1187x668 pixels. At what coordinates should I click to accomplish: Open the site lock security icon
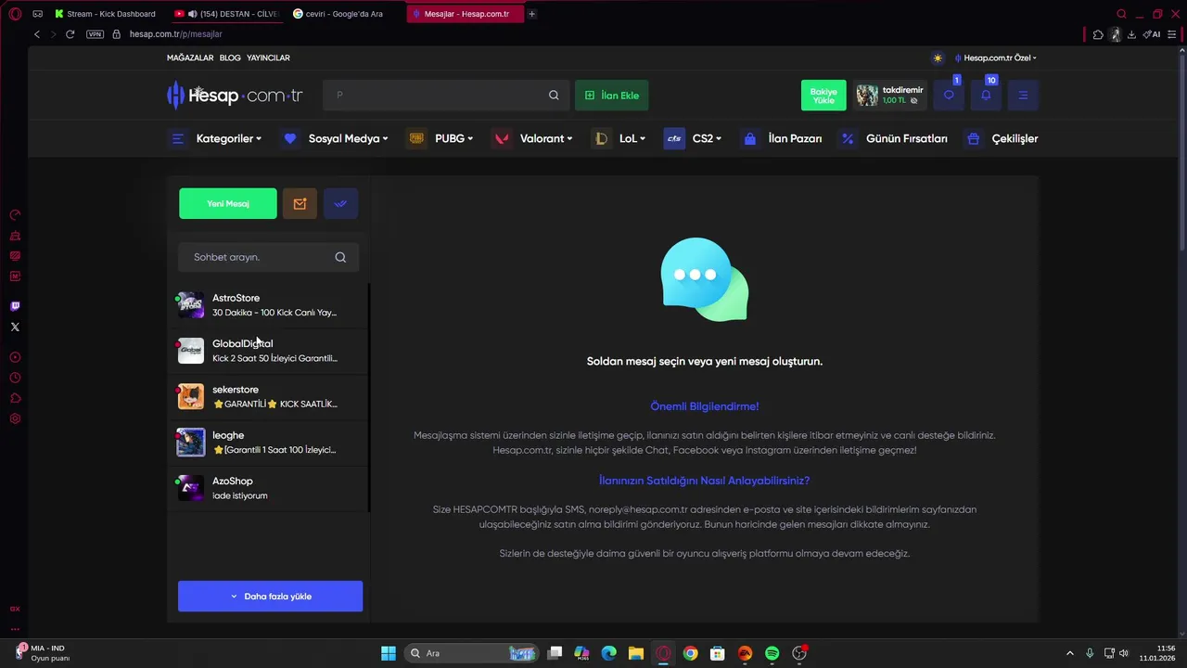(x=117, y=34)
